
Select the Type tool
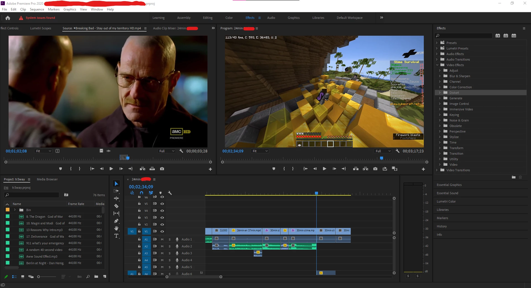coord(116,236)
